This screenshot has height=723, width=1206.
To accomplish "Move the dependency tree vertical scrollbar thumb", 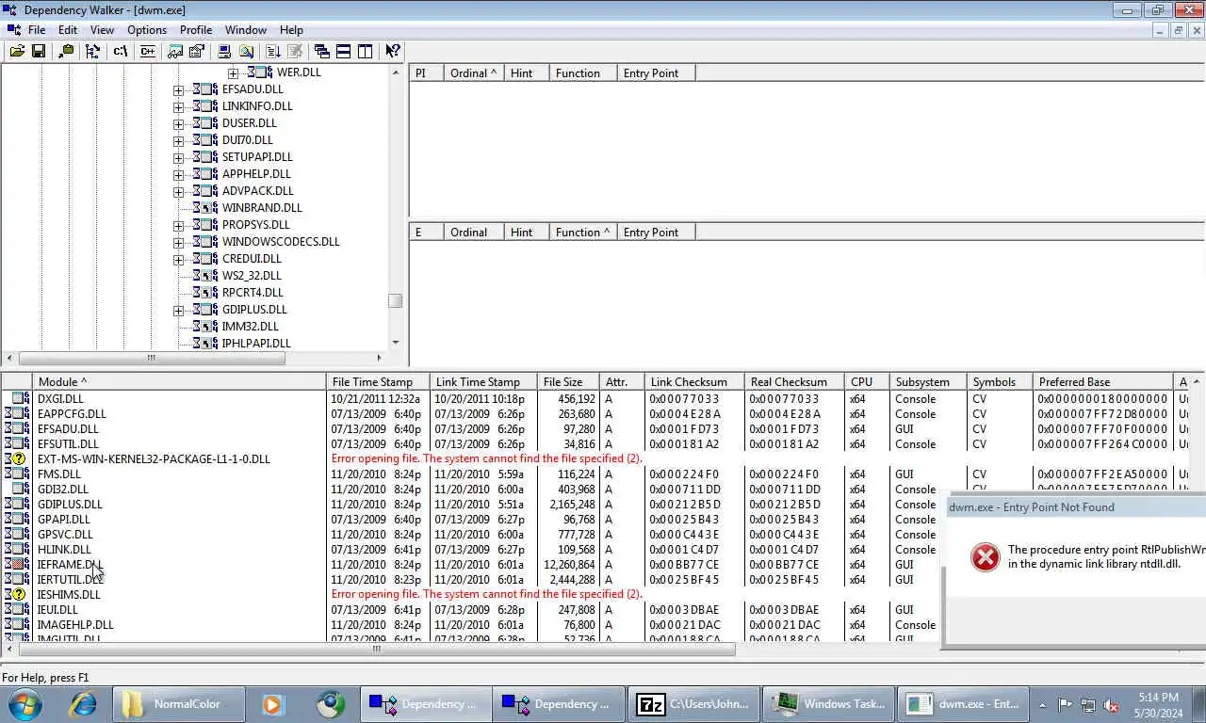I will [x=396, y=301].
